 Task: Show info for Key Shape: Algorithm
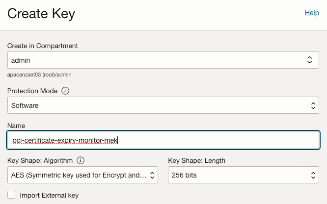[81, 160]
